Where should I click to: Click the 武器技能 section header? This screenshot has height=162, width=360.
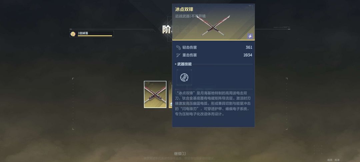coord(184,64)
